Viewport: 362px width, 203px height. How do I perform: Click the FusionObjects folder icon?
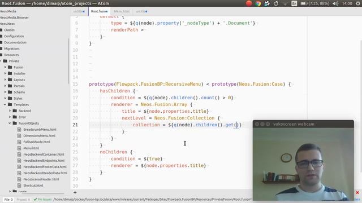click(15, 123)
